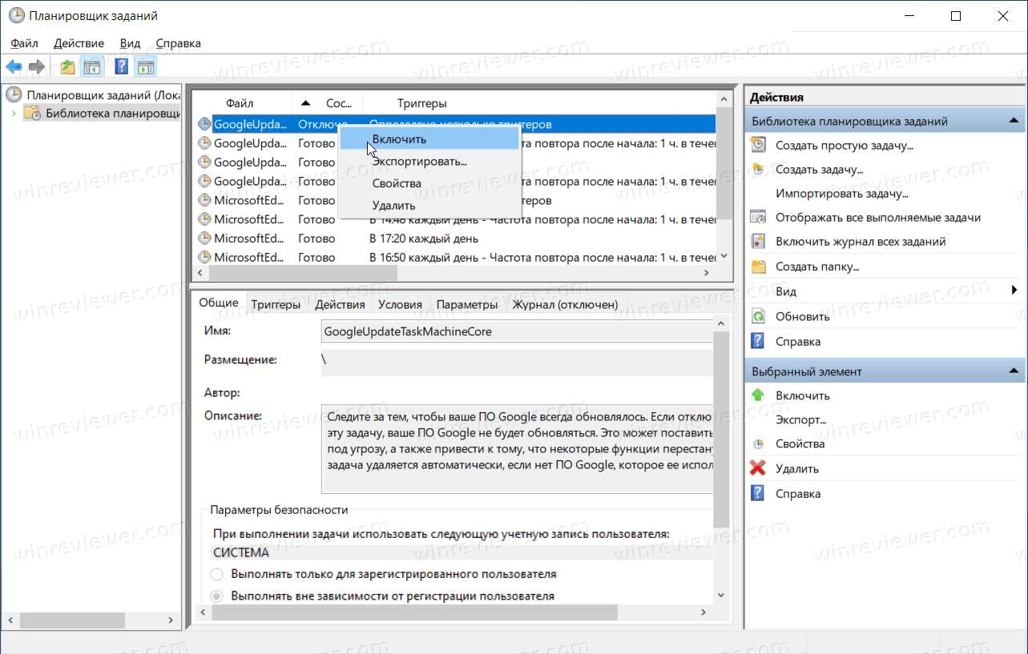Click the Справка icon under Библиотека section
The height and width of the screenshot is (654, 1028).
[x=758, y=341]
